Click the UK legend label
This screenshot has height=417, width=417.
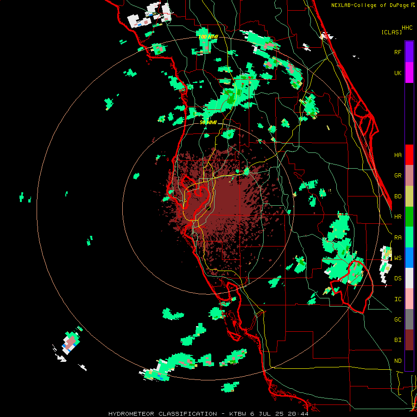pyautogui.click(x=398, y=73)
